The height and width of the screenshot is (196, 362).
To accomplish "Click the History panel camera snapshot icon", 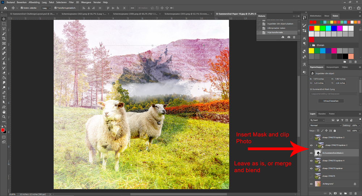I will tap(289, 37).
